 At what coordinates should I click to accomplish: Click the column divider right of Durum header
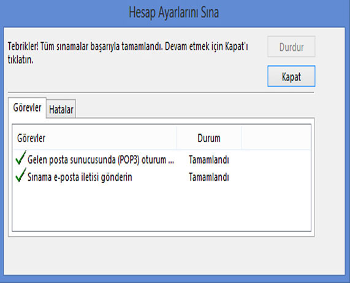[242, 138]
